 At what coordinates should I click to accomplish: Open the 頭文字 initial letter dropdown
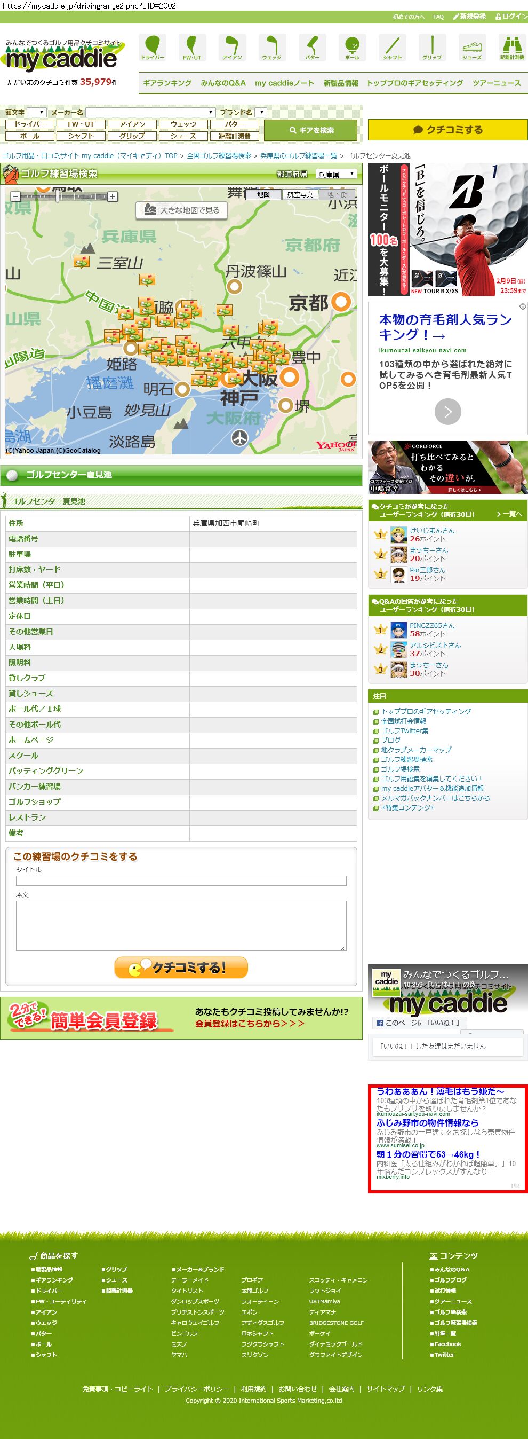click(x=37, y=112)
